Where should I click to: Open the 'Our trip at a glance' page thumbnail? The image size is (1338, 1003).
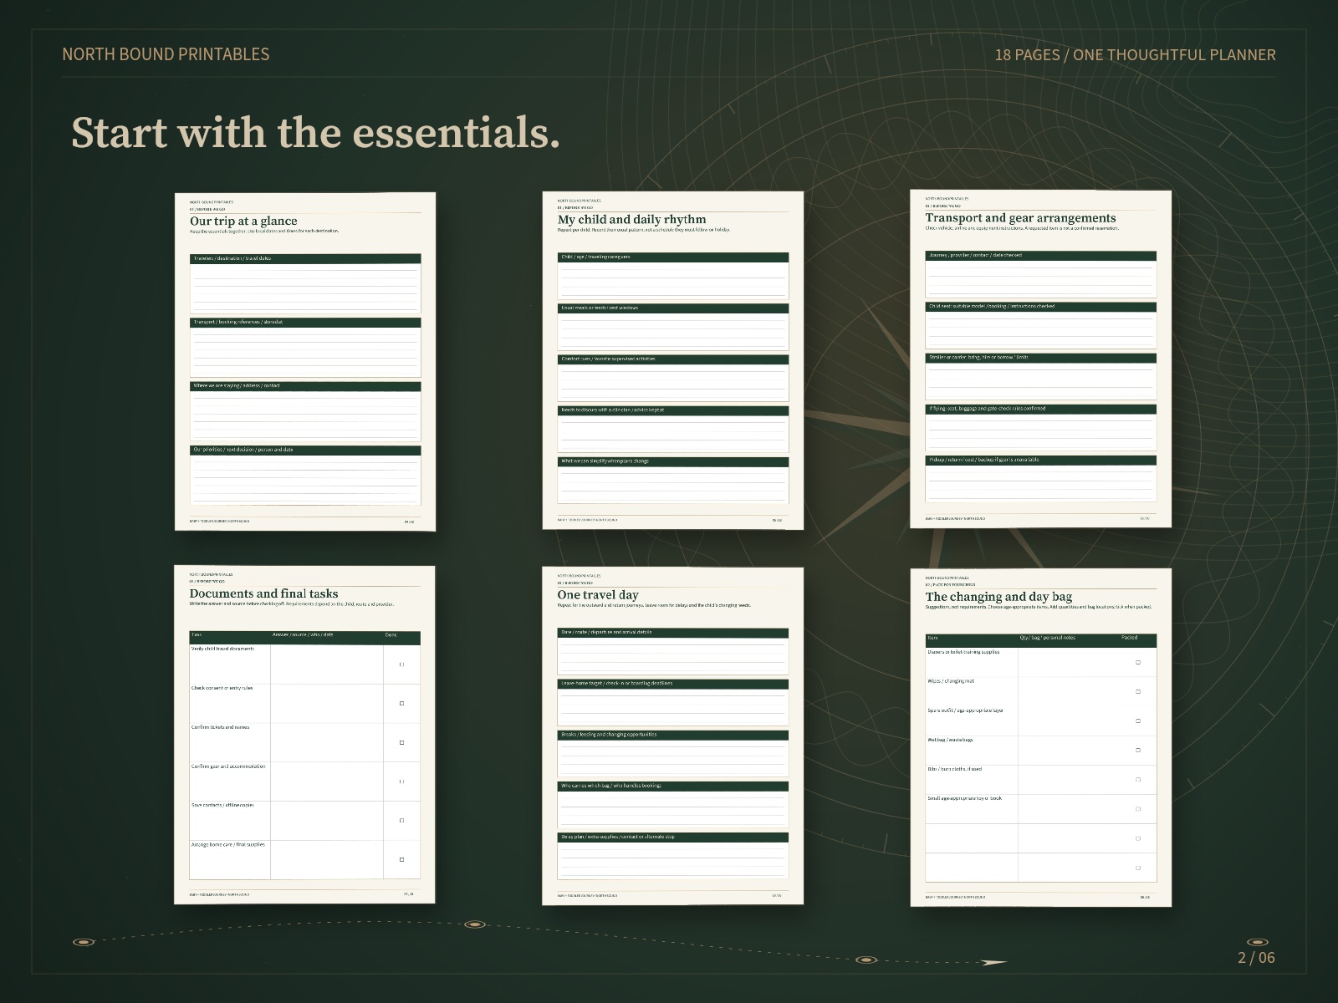[305, 361]
